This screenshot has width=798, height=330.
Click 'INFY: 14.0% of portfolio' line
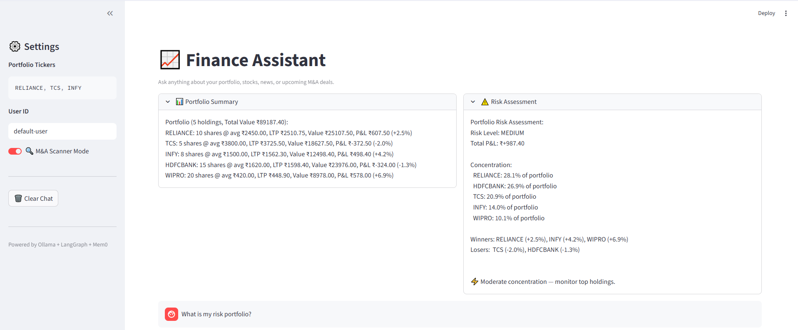505,207
